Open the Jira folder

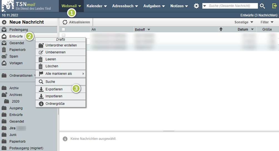[12, 128]
